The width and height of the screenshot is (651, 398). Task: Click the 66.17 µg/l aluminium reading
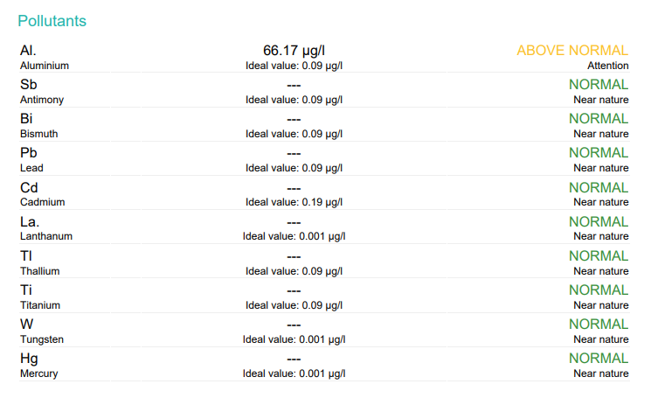tap(294, 51)
